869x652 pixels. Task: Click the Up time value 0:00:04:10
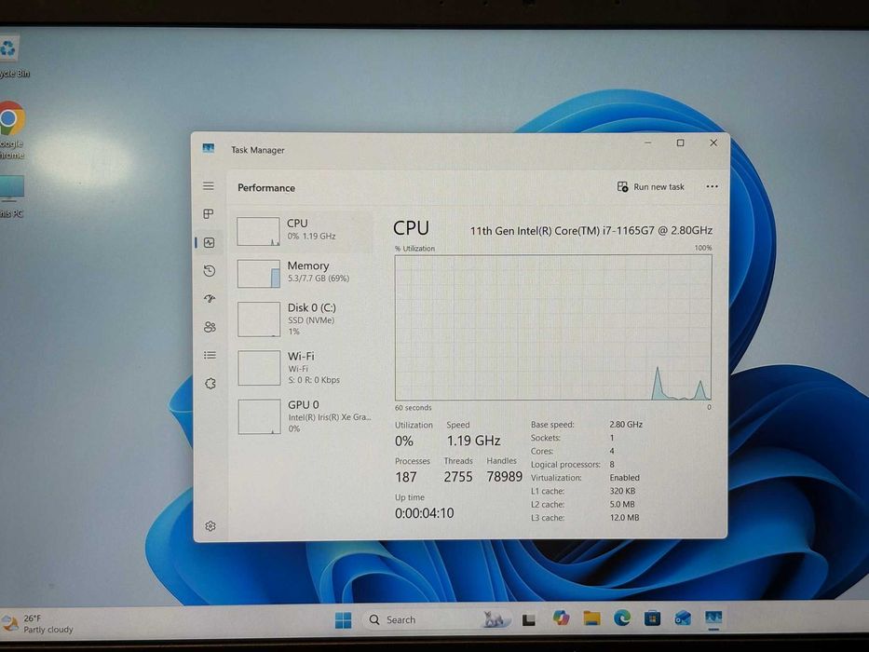tap(425, 513)
